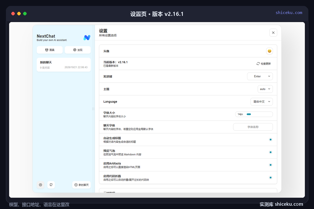This screenshot has width=314, height=209.
Task: Click the sidebar drag handle dots
Action: tap(93, 109)
